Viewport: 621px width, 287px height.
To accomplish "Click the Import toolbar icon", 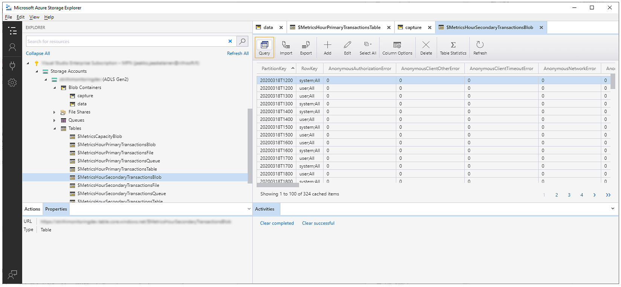I will [x=286, y=48].
